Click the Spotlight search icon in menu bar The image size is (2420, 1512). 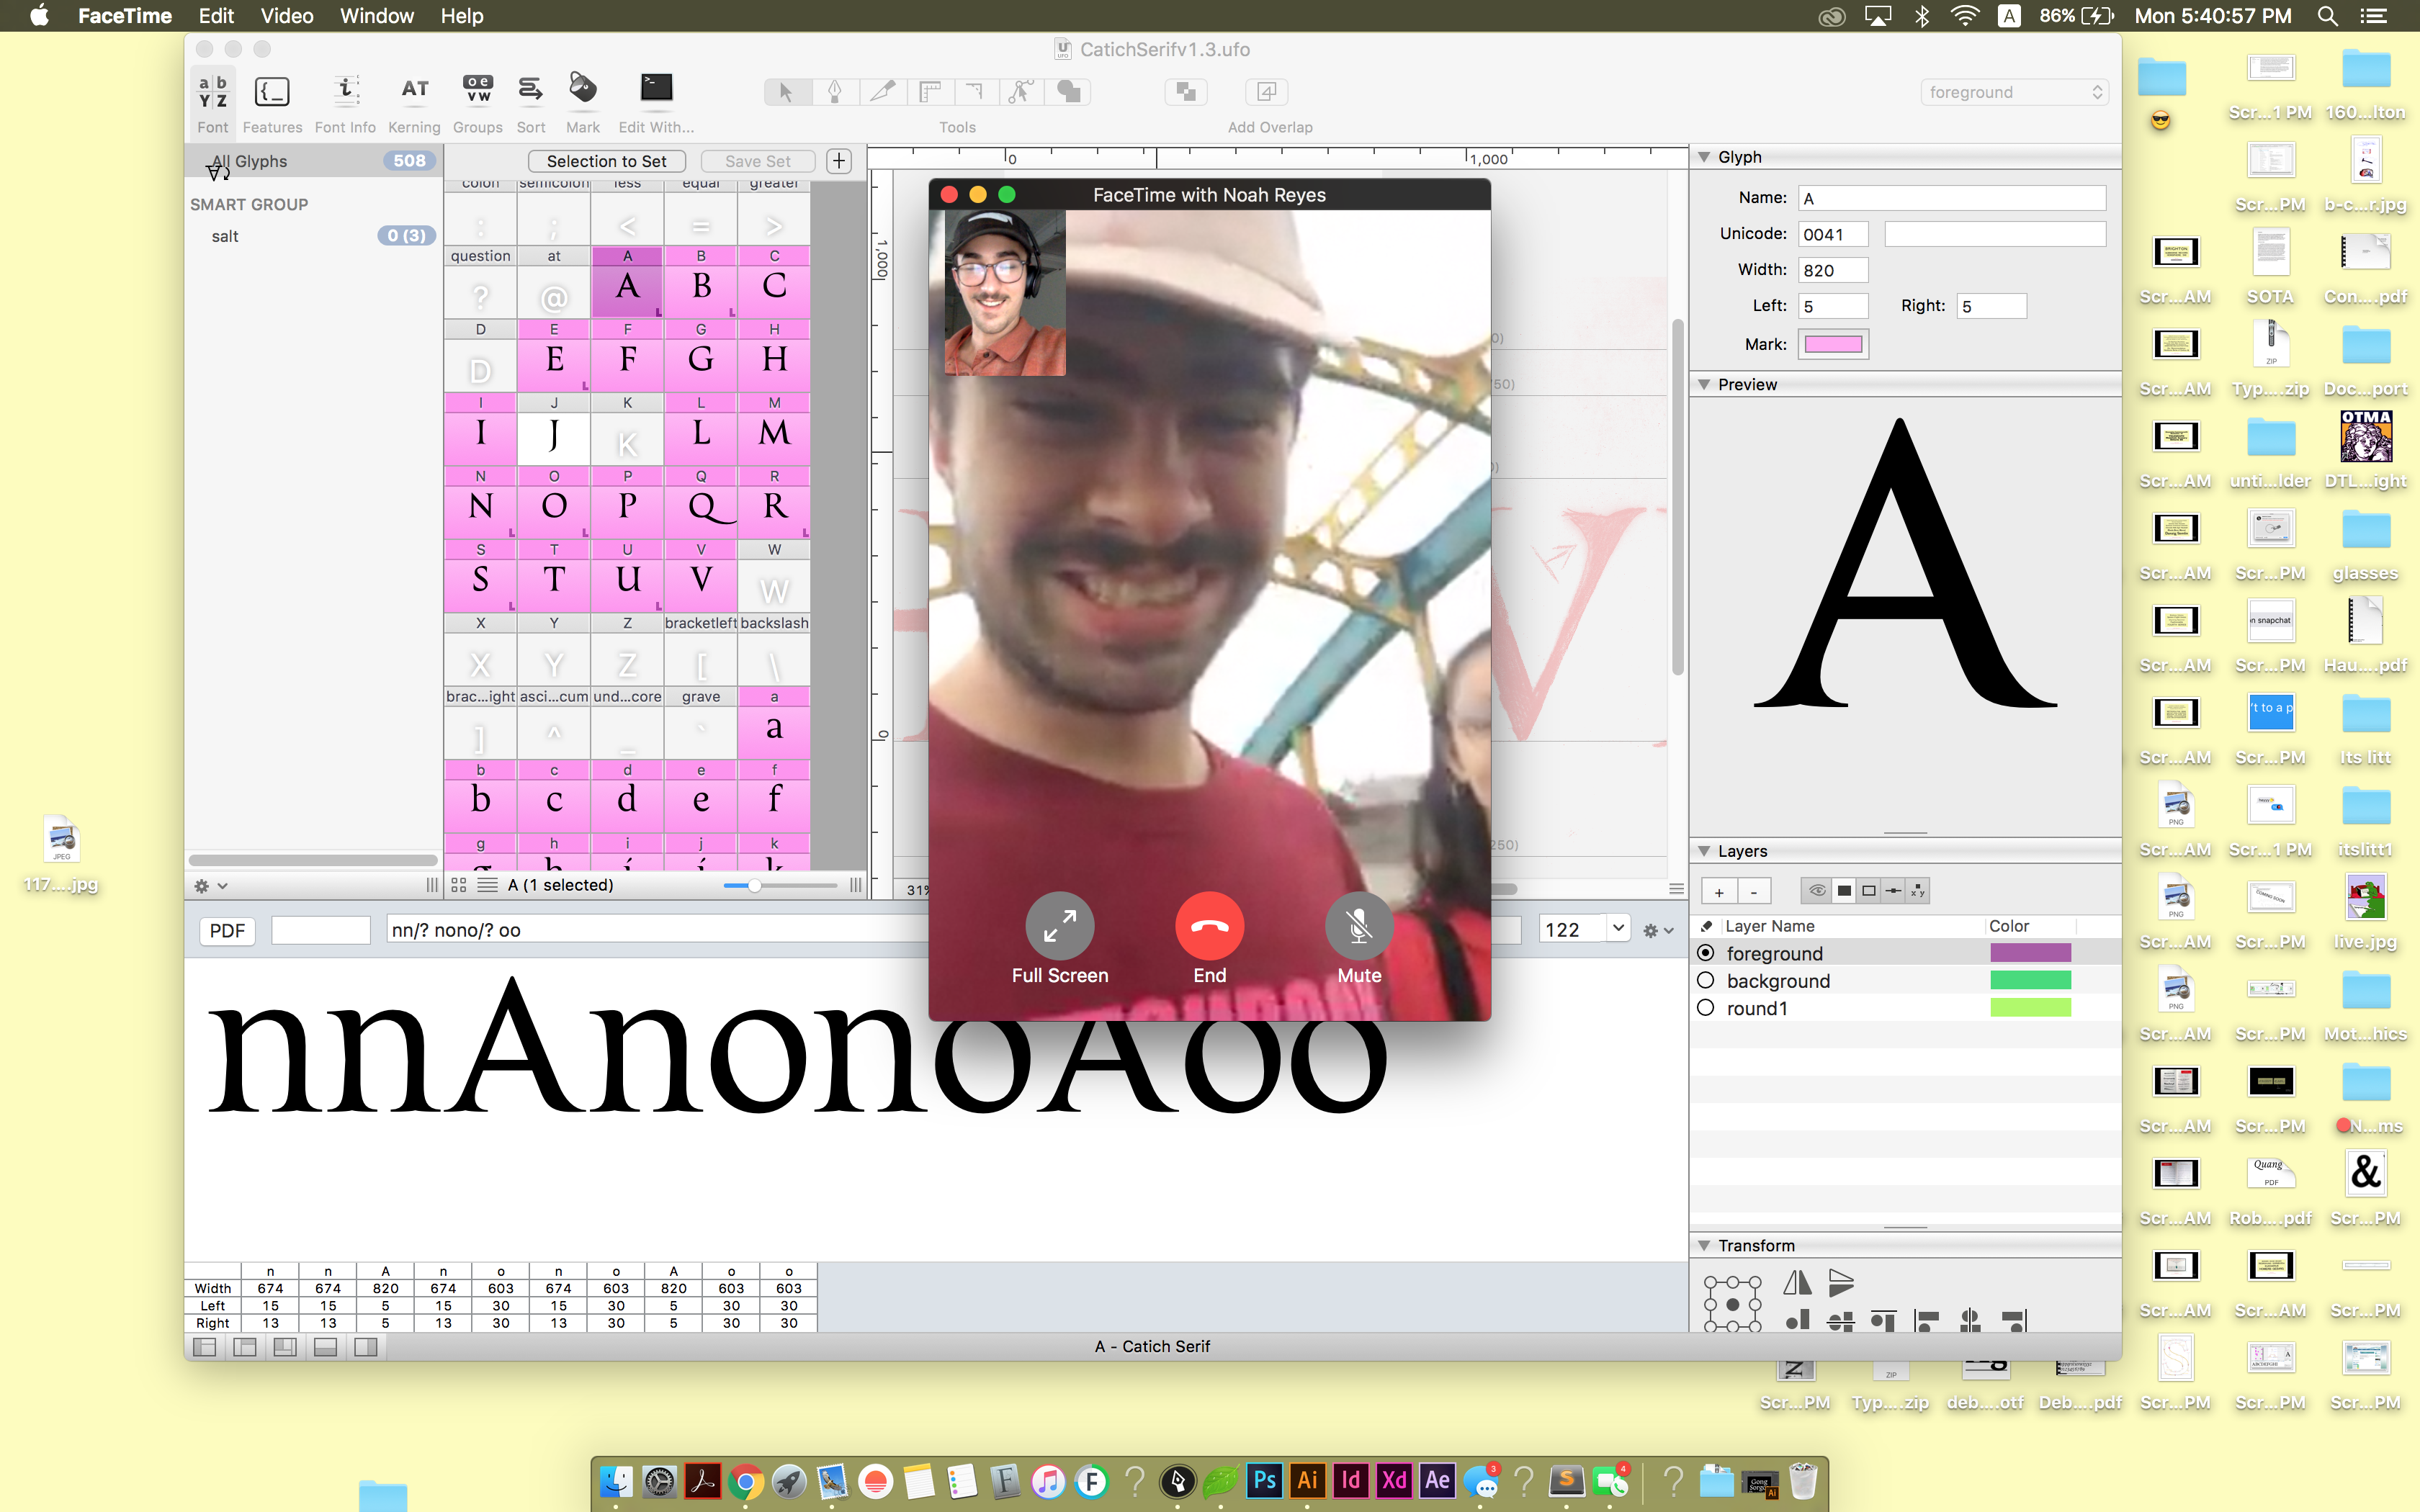click(x=2327, y=16)
